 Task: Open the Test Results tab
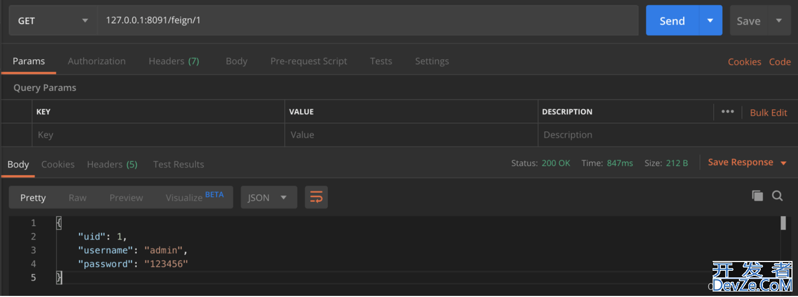point(178,164)
